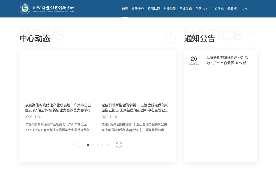Select the fourth carousel pagination dot

point(102,145)
